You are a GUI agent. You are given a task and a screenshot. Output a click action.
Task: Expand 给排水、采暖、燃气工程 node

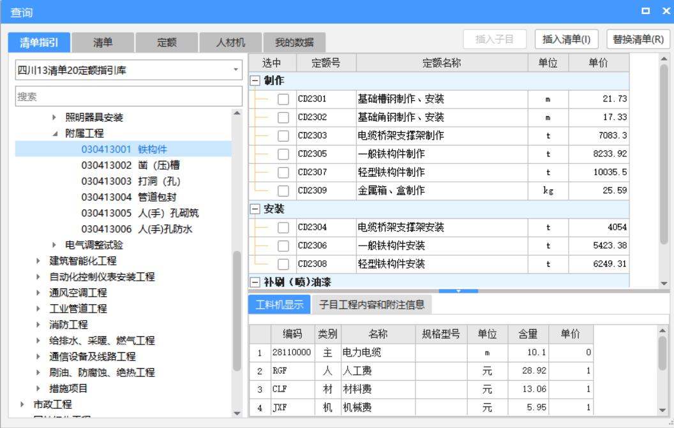[x=38, y=341]
